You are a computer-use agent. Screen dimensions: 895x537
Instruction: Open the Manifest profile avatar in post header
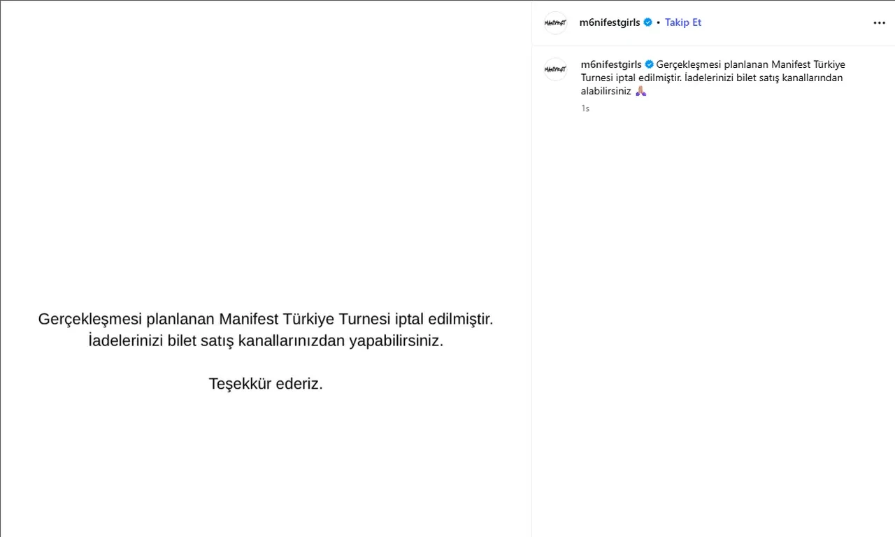555,23
